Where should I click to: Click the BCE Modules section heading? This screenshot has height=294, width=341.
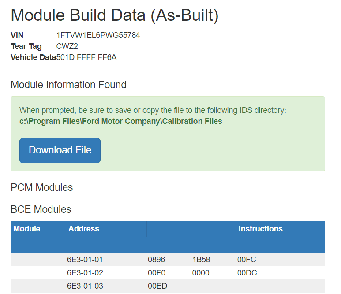click(x=41, y=209)
